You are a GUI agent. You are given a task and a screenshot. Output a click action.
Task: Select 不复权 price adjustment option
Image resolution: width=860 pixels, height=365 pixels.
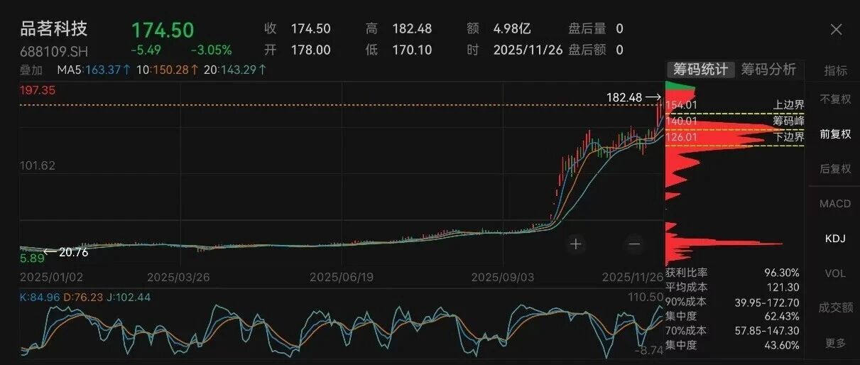coord(835,99)
